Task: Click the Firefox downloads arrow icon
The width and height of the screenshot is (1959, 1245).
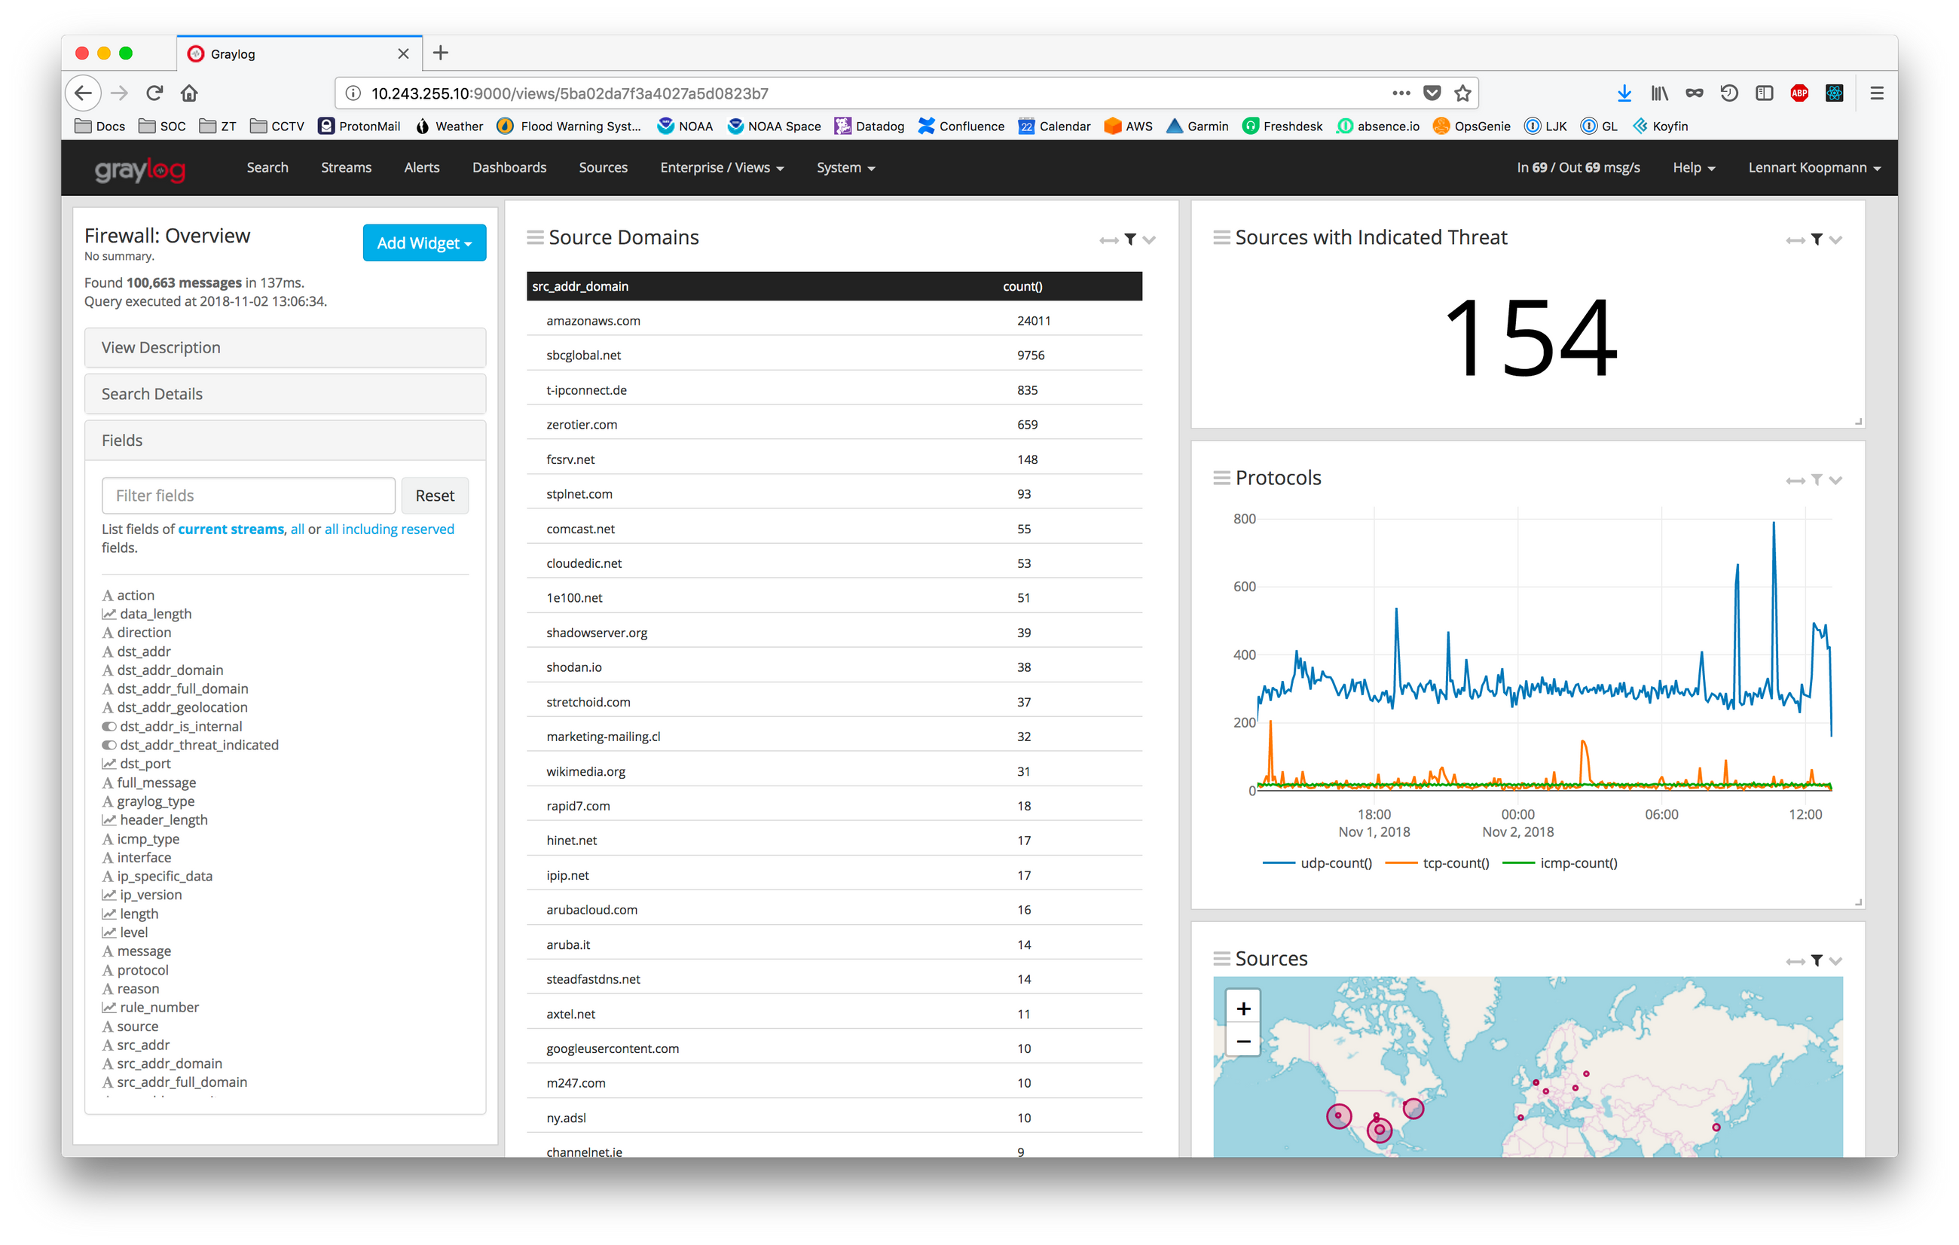Action: pyautogui.click(x=1624, y=93)
